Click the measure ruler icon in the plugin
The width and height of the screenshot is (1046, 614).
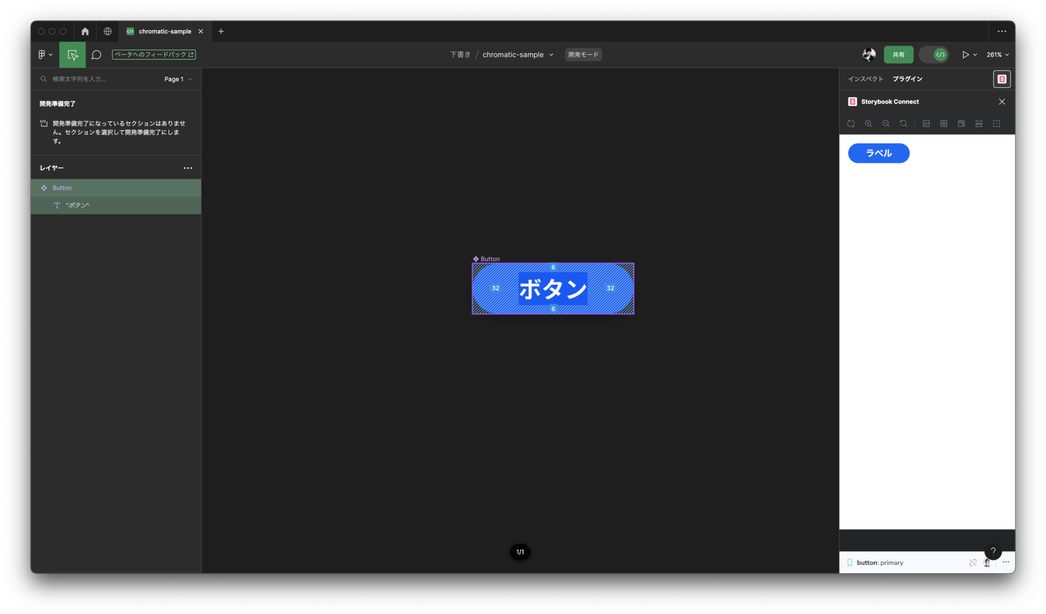(x=979, y=124)
